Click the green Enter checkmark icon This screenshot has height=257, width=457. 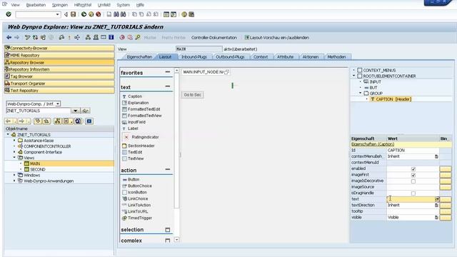pyautogui.click(x=9, y=14)
